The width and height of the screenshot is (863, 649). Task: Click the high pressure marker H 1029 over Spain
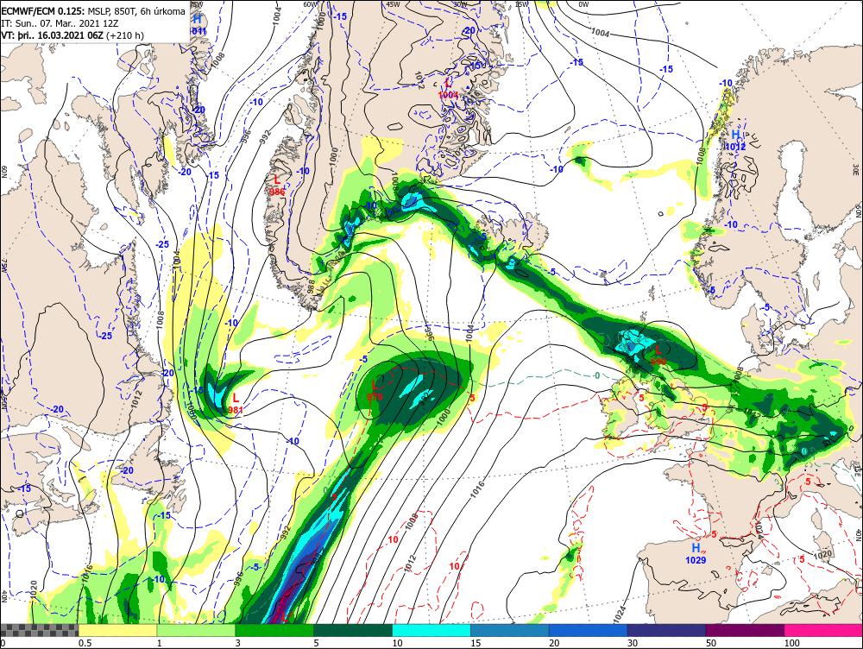tap(696, 554)
